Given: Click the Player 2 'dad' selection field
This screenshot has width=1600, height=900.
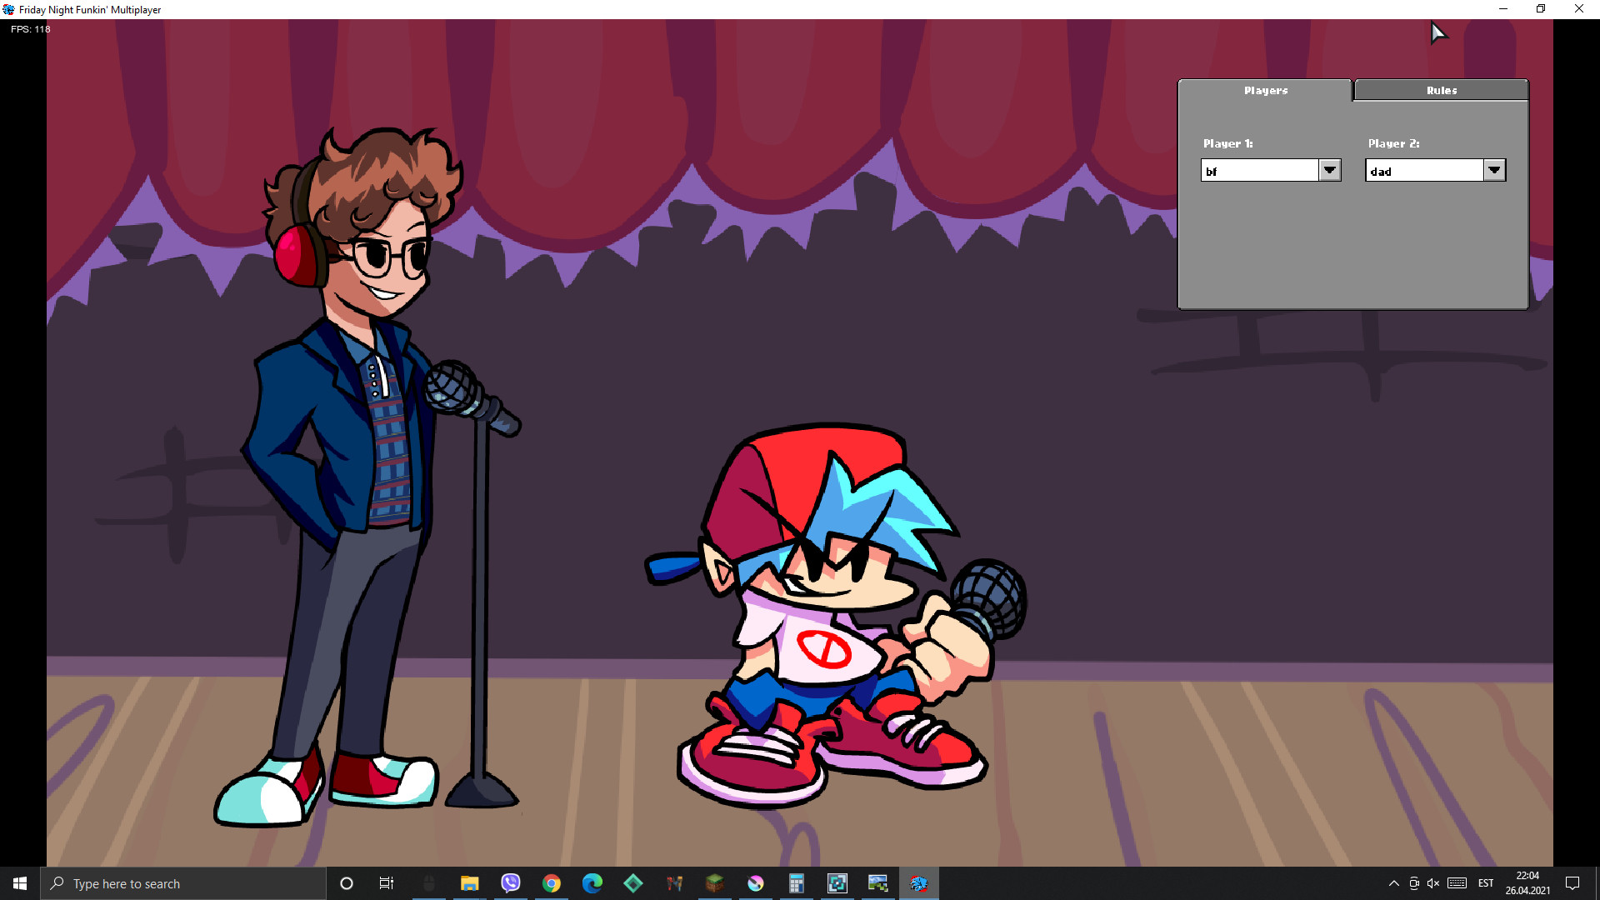Looking at the screenshot, I should pos(1424,171).
